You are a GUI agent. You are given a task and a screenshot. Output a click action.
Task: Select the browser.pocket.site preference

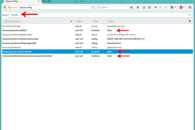(x=97, y=47)
